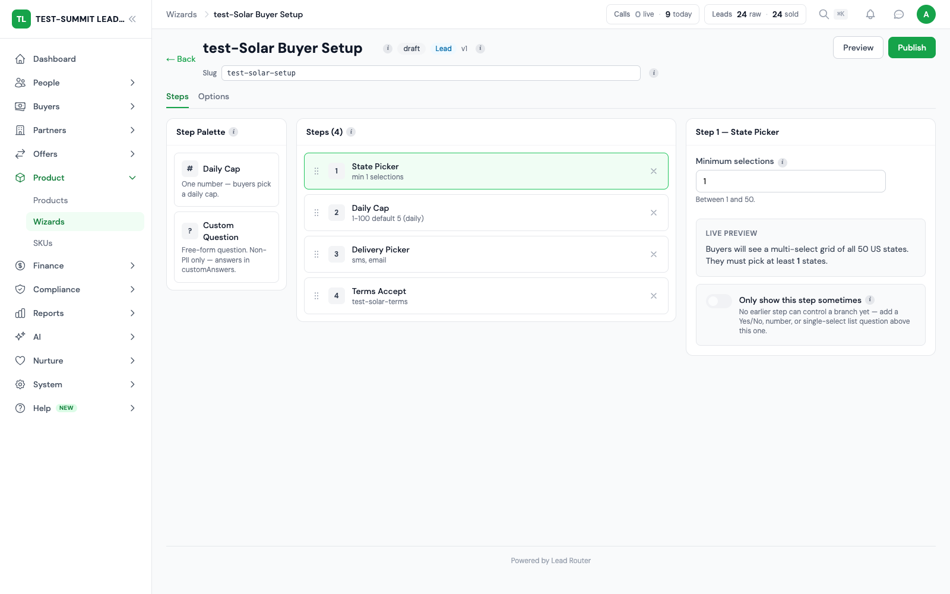Screen dimensions: 950x594
Task: Remove Terms Accept step with X
Action: click(x=654, y=296)
